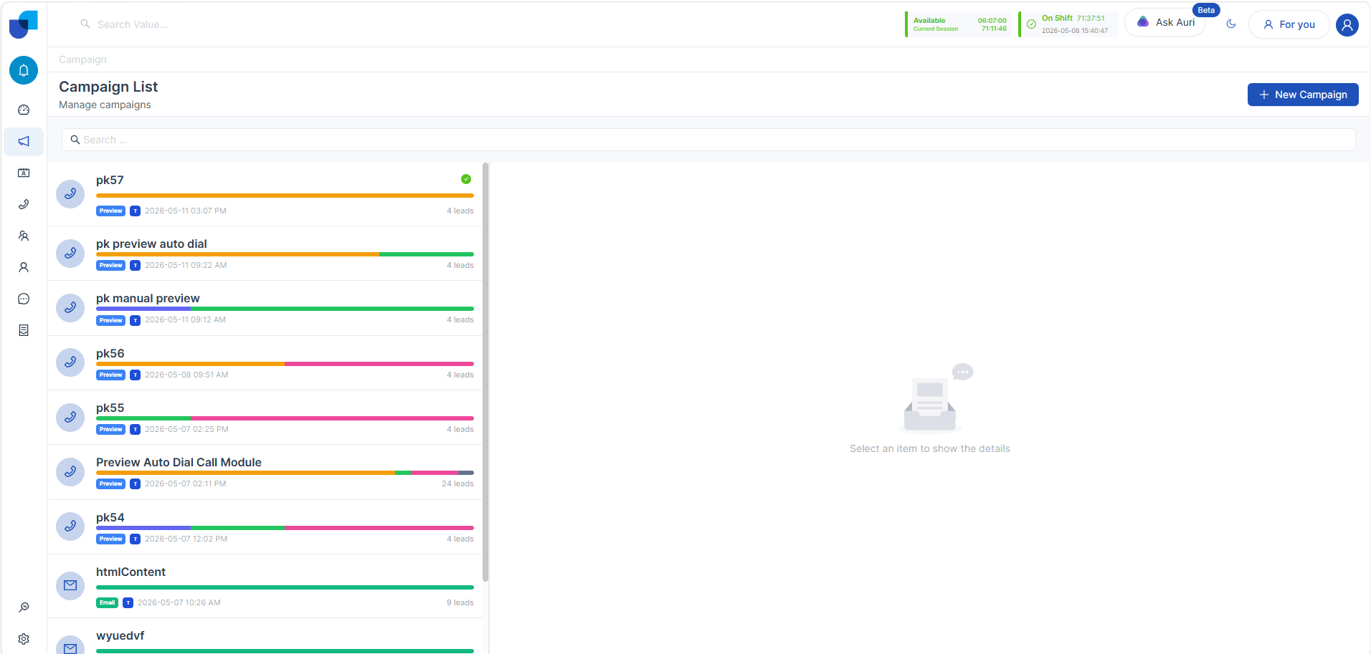Open the Available current session status
The width and height of the screenshot is (1371, 654).
[959, 24]
